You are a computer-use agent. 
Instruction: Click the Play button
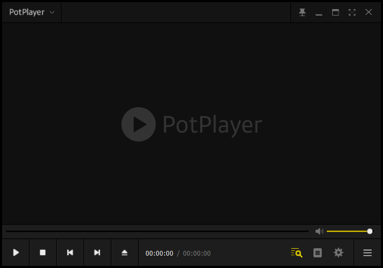[16, 252]
